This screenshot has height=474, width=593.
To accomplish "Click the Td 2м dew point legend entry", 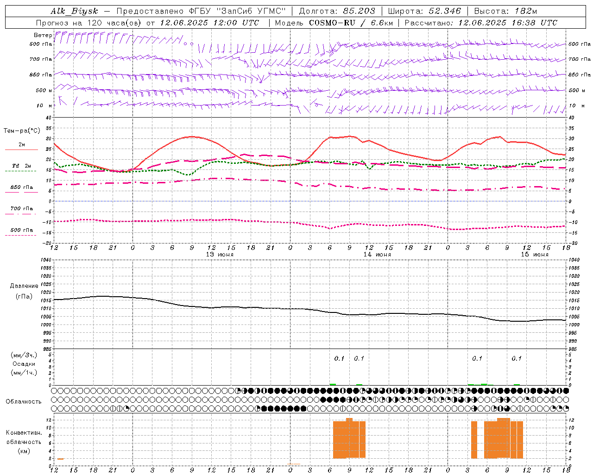I will coord(21,168).
